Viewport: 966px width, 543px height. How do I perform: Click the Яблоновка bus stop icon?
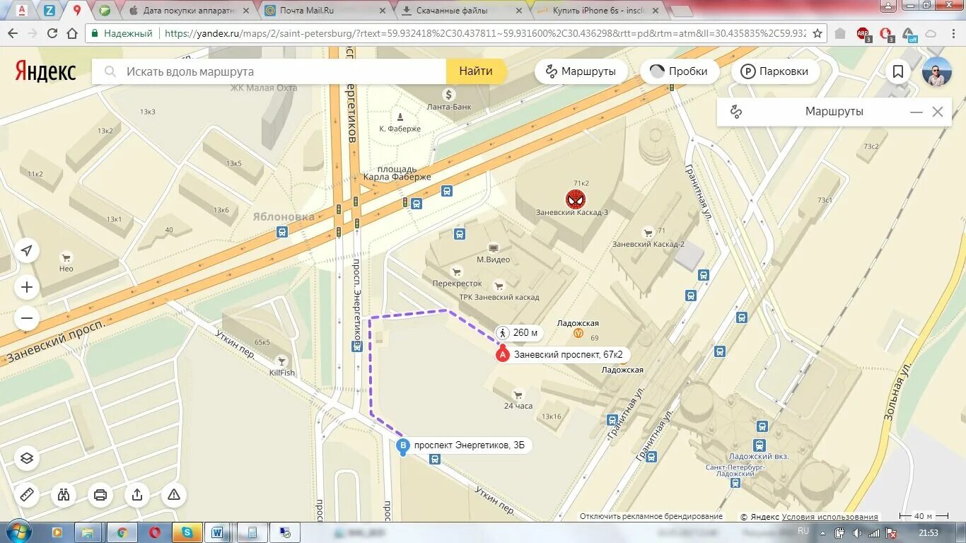pyautogui.click(x=282, y=231)
